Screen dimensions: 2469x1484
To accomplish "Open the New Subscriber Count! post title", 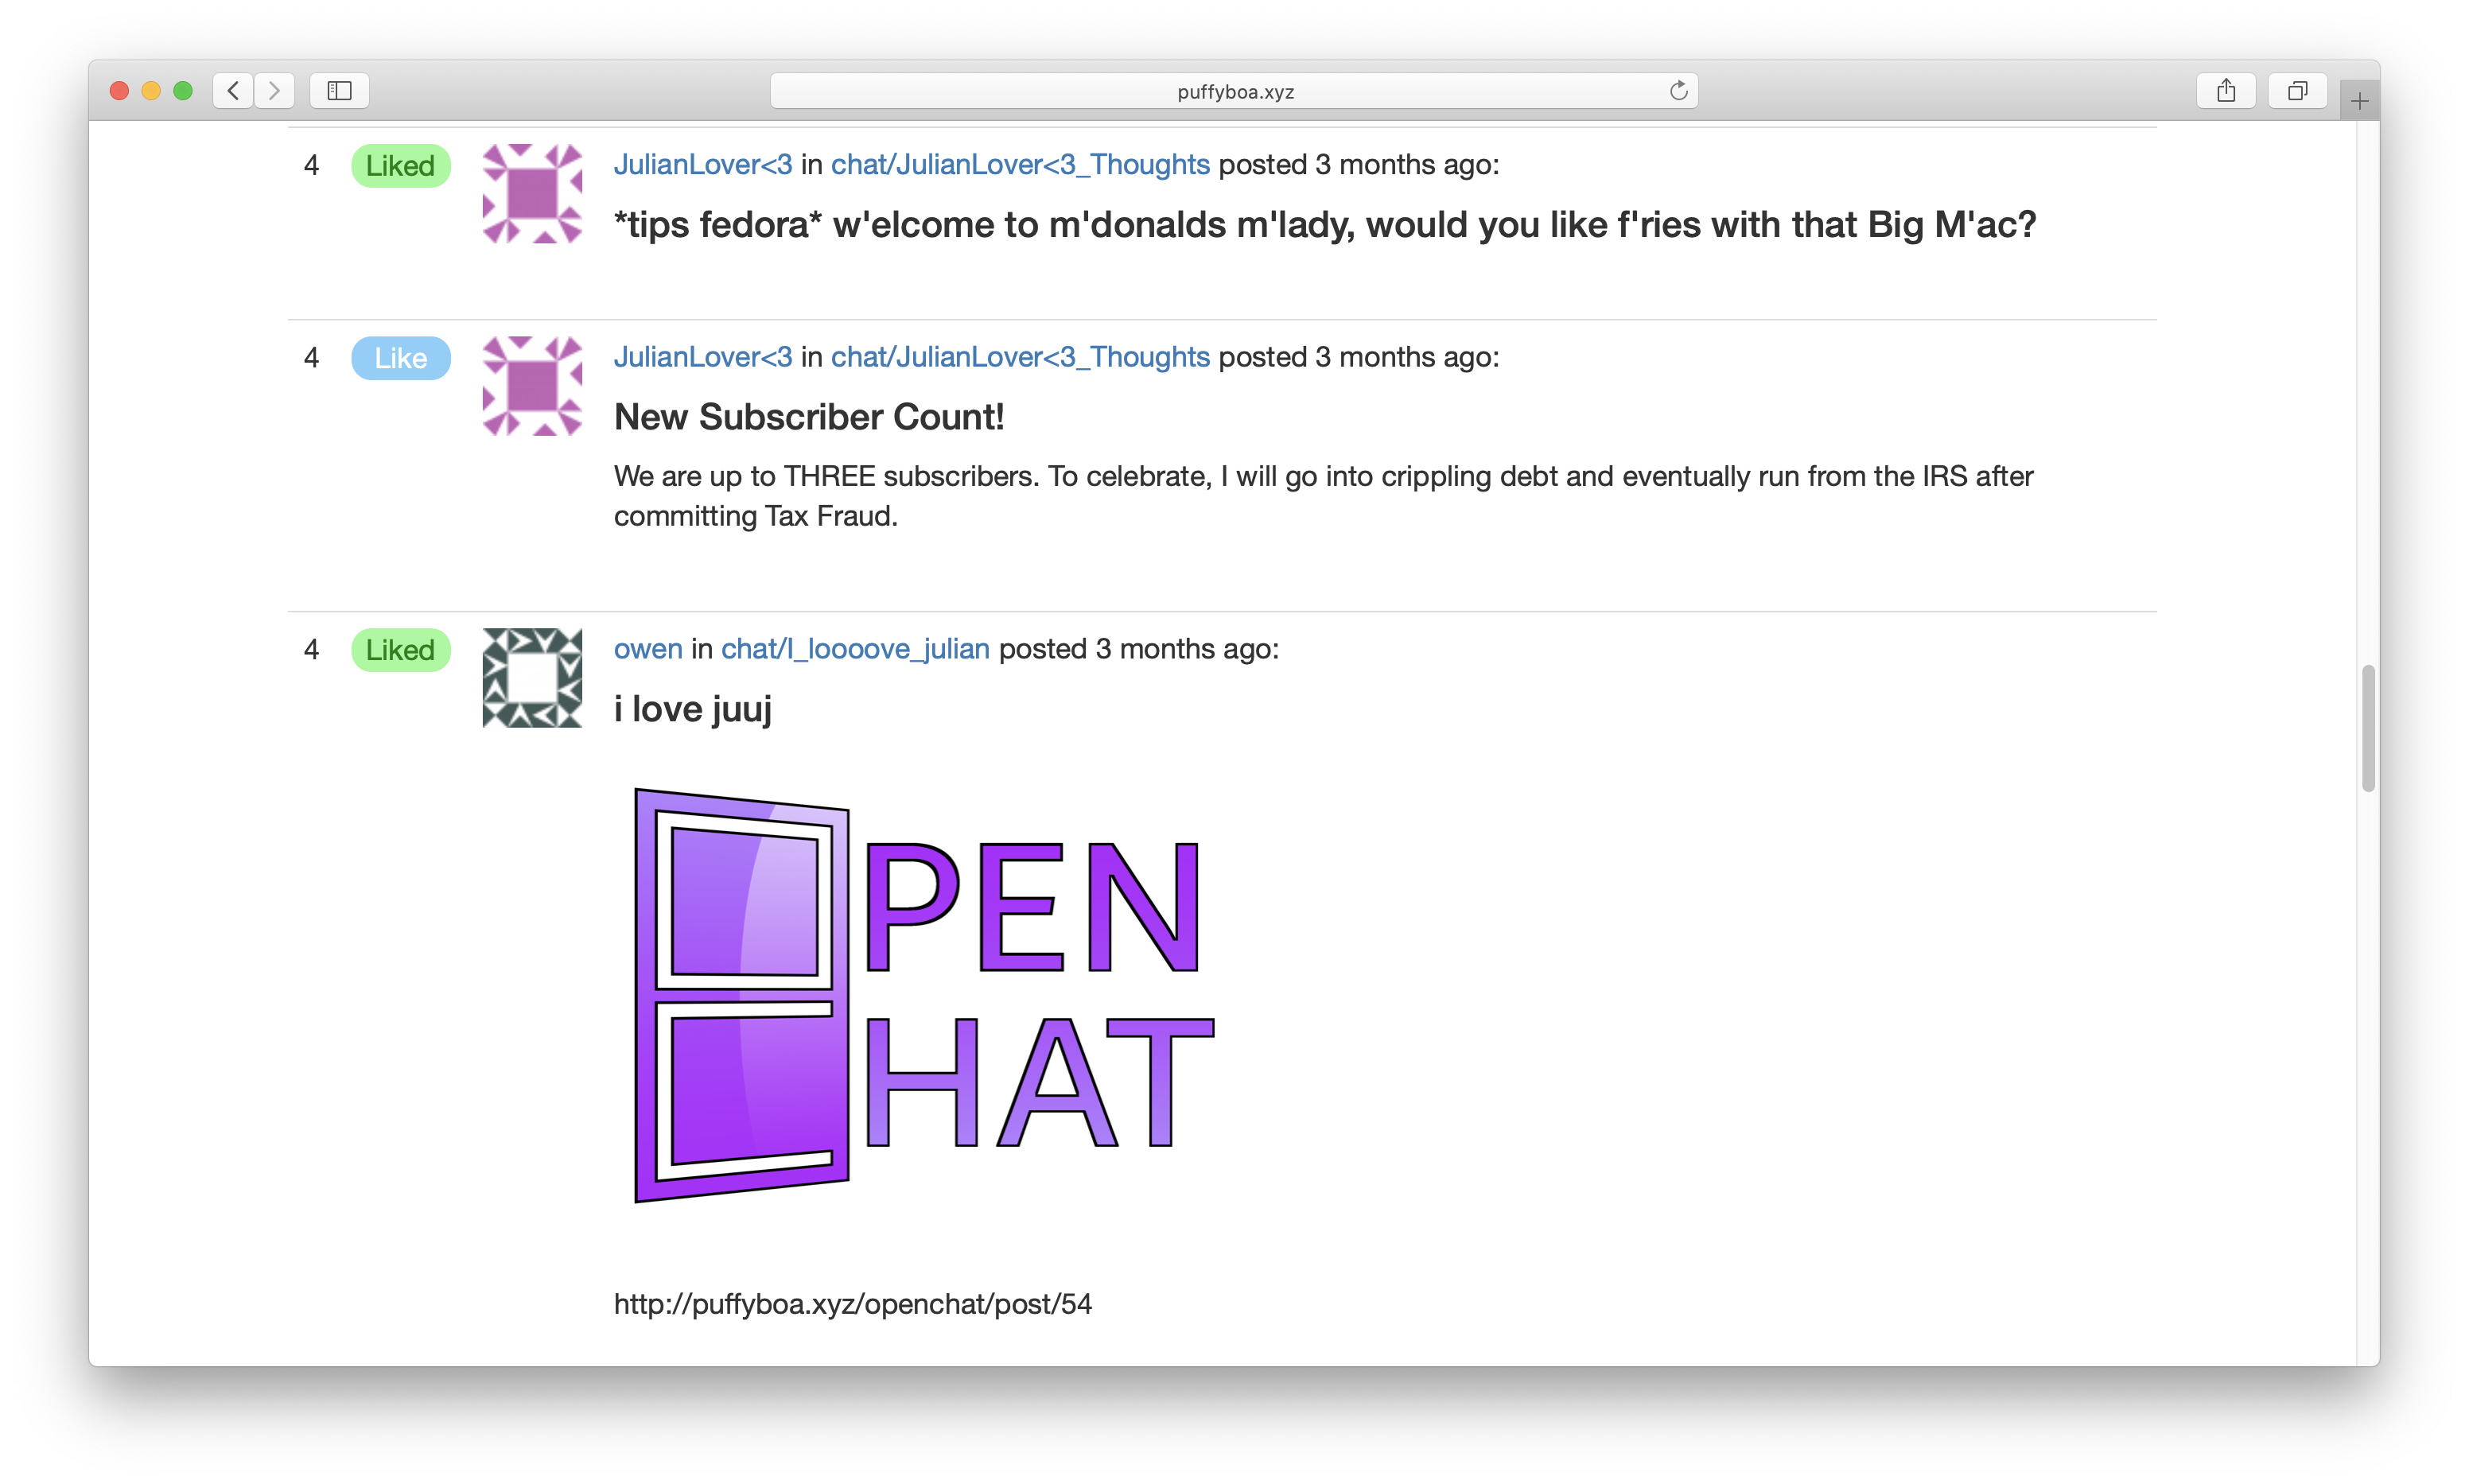I will [x=809, y=417].
